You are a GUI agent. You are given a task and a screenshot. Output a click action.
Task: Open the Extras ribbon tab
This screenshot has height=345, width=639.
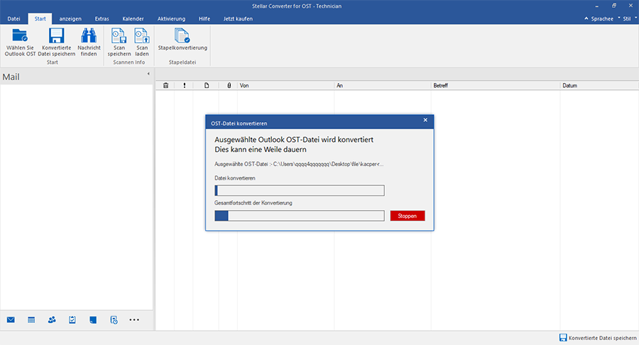click(103, 18)
